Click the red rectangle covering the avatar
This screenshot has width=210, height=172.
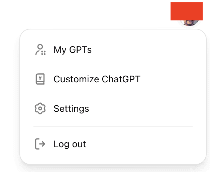click(x=187, y=11)
